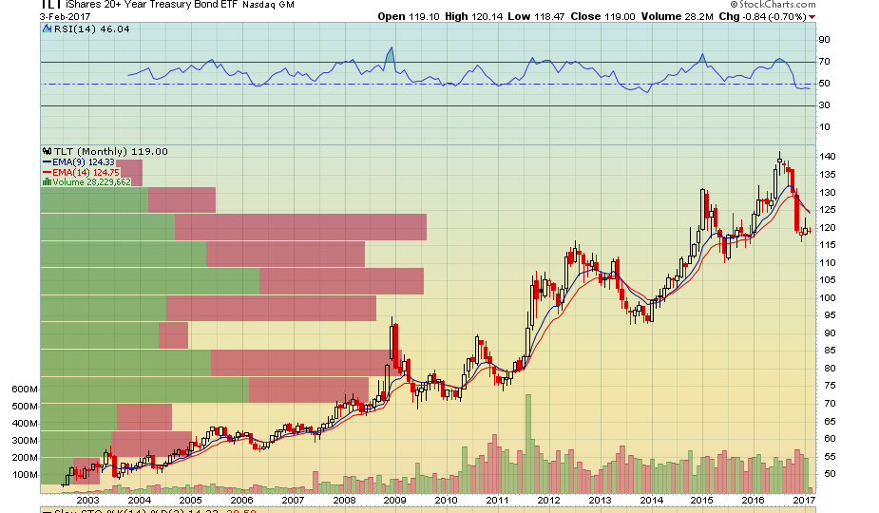The image size is (879, 513).
Task: Click the 2005 year label on time axis
Action: [x=190, y=501]
